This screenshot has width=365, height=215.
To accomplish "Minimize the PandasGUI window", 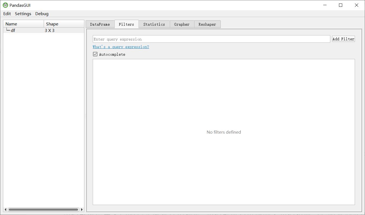I will [x=325, y=5].
